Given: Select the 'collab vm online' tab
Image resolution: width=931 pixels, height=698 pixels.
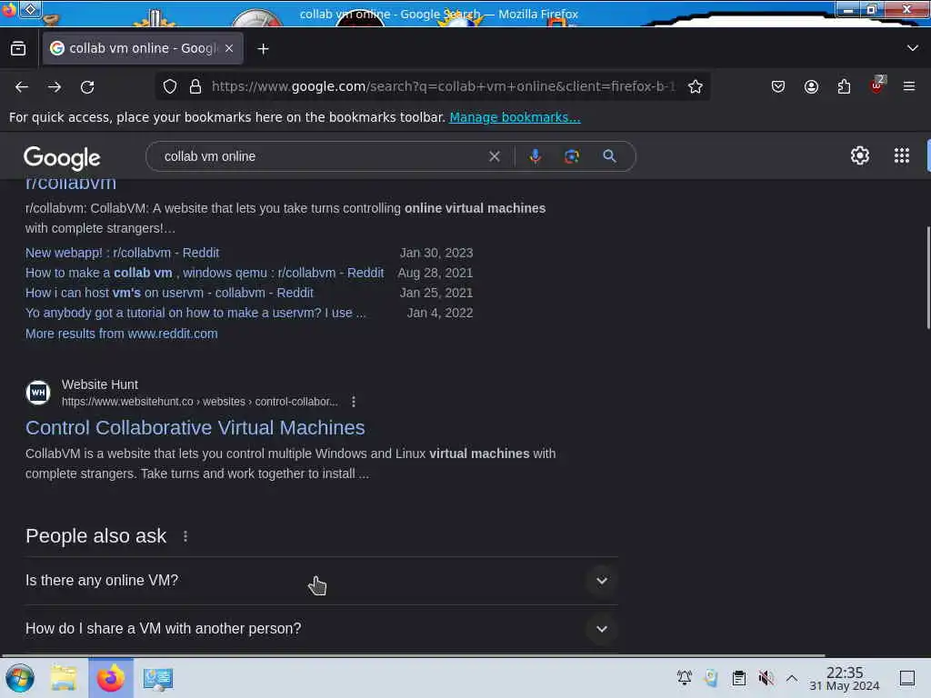Looking at the screenshot, I should (143, 49).
